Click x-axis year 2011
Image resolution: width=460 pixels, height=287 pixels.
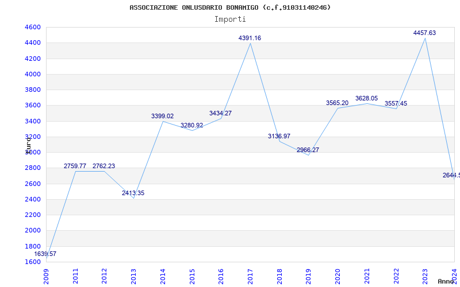pos(76,277)
